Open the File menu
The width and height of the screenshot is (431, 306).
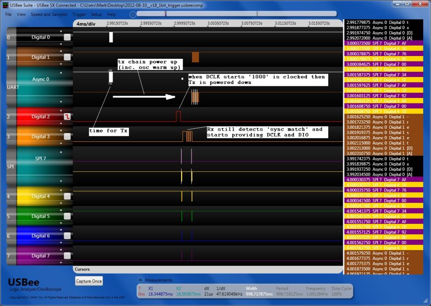(8, 14)
